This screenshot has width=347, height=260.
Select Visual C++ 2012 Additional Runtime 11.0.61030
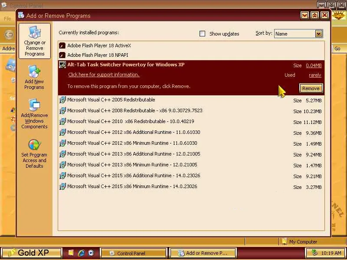click(191, 133)
